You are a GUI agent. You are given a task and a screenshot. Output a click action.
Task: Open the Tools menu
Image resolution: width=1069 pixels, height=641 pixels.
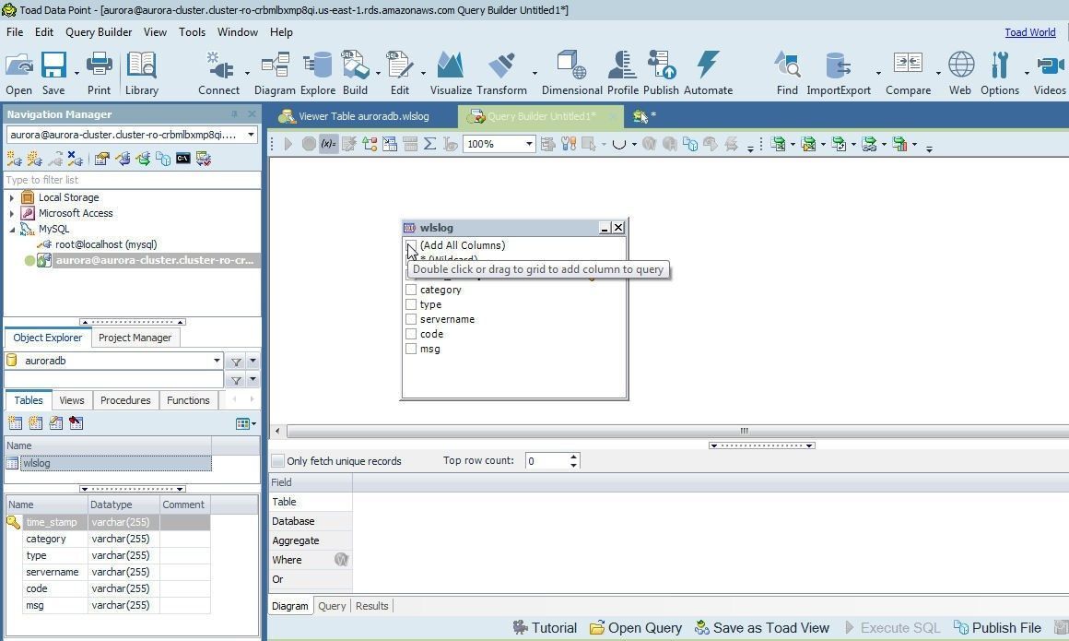(193, 32)
